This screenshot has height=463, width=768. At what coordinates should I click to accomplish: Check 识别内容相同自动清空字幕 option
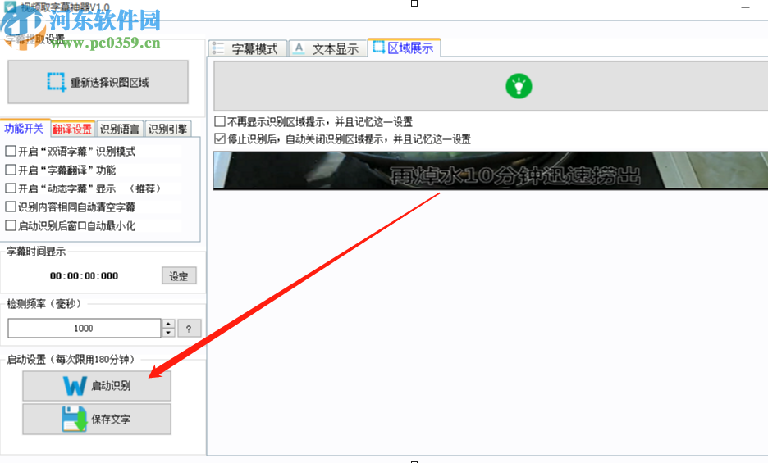tap(11, 207)
